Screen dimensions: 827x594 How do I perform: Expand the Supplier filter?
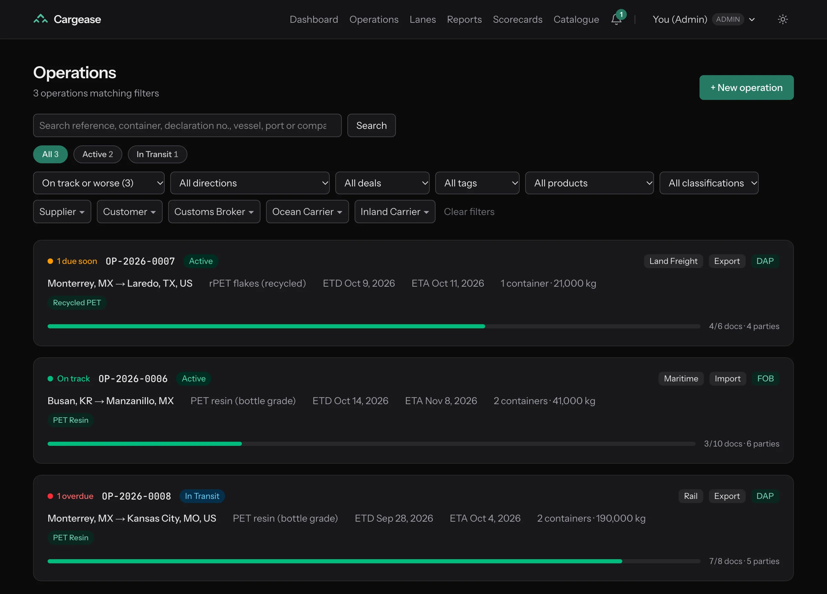click(x=62, y=212)
